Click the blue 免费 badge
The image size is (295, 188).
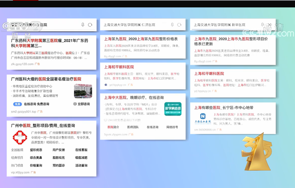[x=18, y=104]
